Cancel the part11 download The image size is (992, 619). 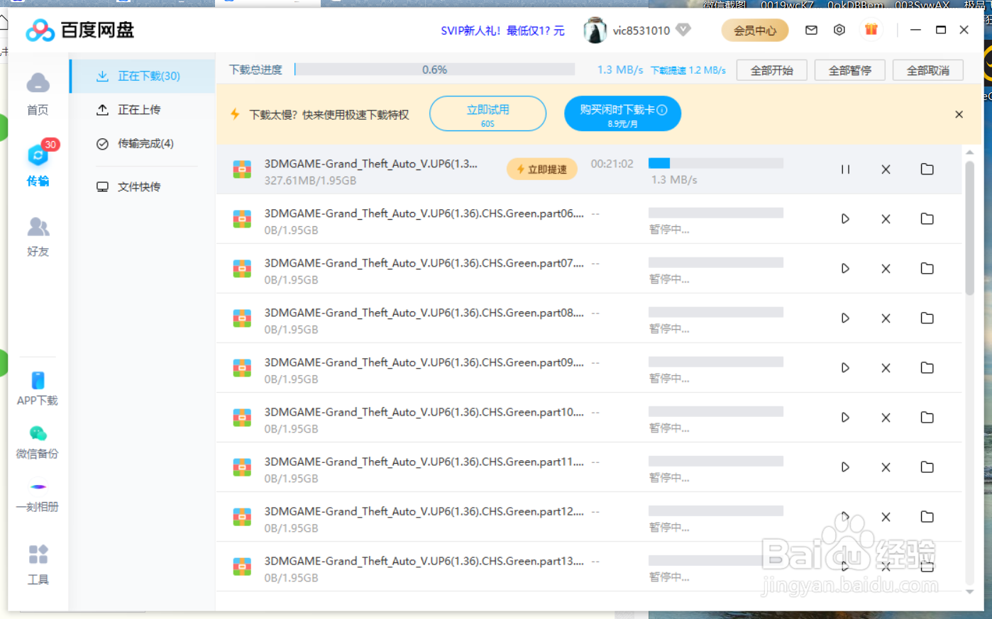click(x=886, y=467)
